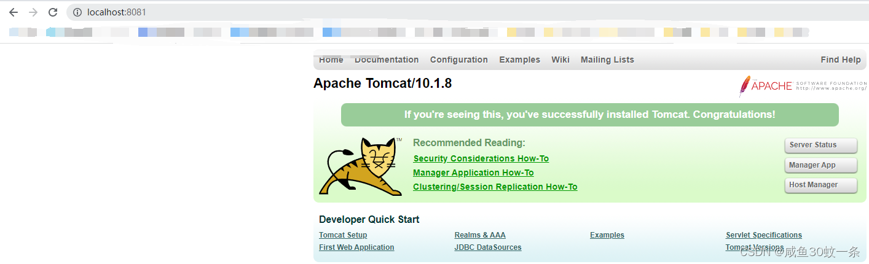Click the Server Status button
869x264 pixels.
coord(821,146)
